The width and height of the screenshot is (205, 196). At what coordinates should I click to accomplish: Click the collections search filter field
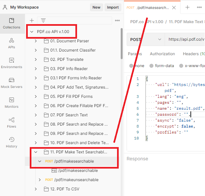74,20
